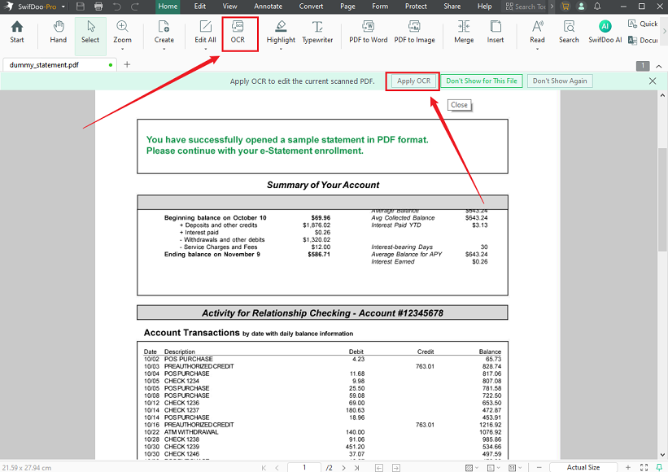Screen dimensions: 668x472
Task: Click Don't Show Again button
Action: point(560,81)
